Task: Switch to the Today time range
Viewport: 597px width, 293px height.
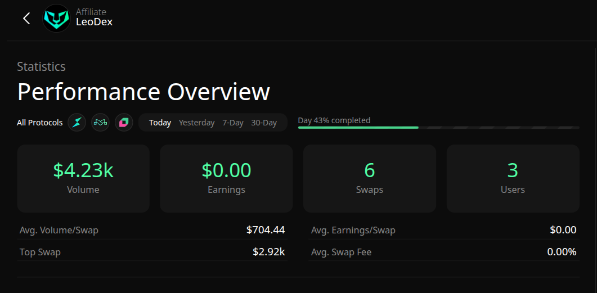Action: click(160, 123)
